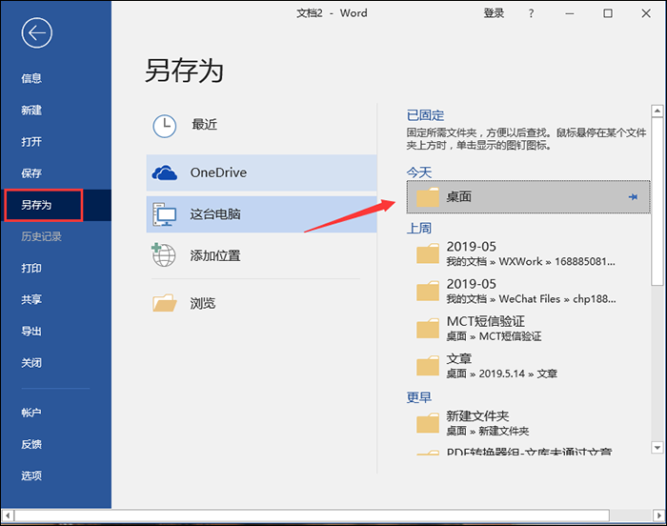Click the back arrow circle icon
The image size is (667, 526).
36,32
